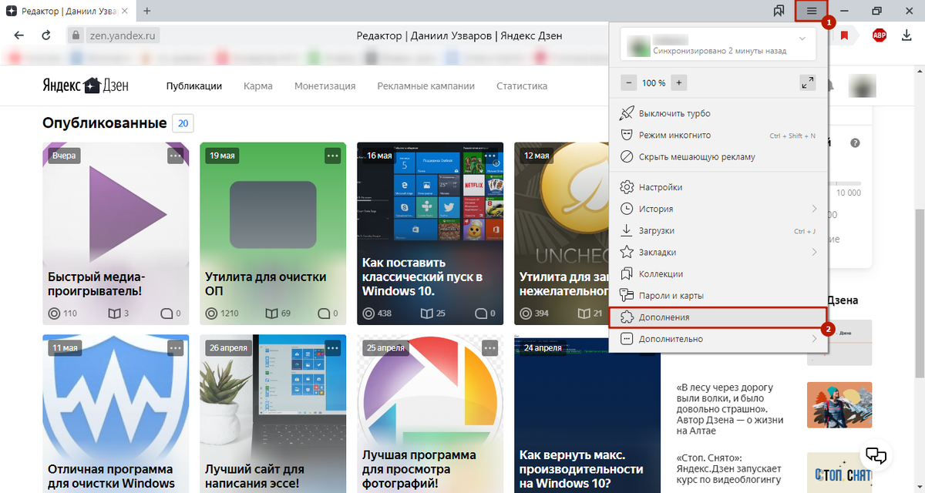Click reads icon showing 69

[x=271, y=314]
